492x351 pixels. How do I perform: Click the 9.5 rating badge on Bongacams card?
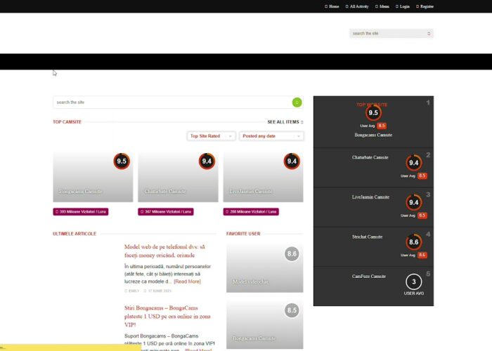122,161
